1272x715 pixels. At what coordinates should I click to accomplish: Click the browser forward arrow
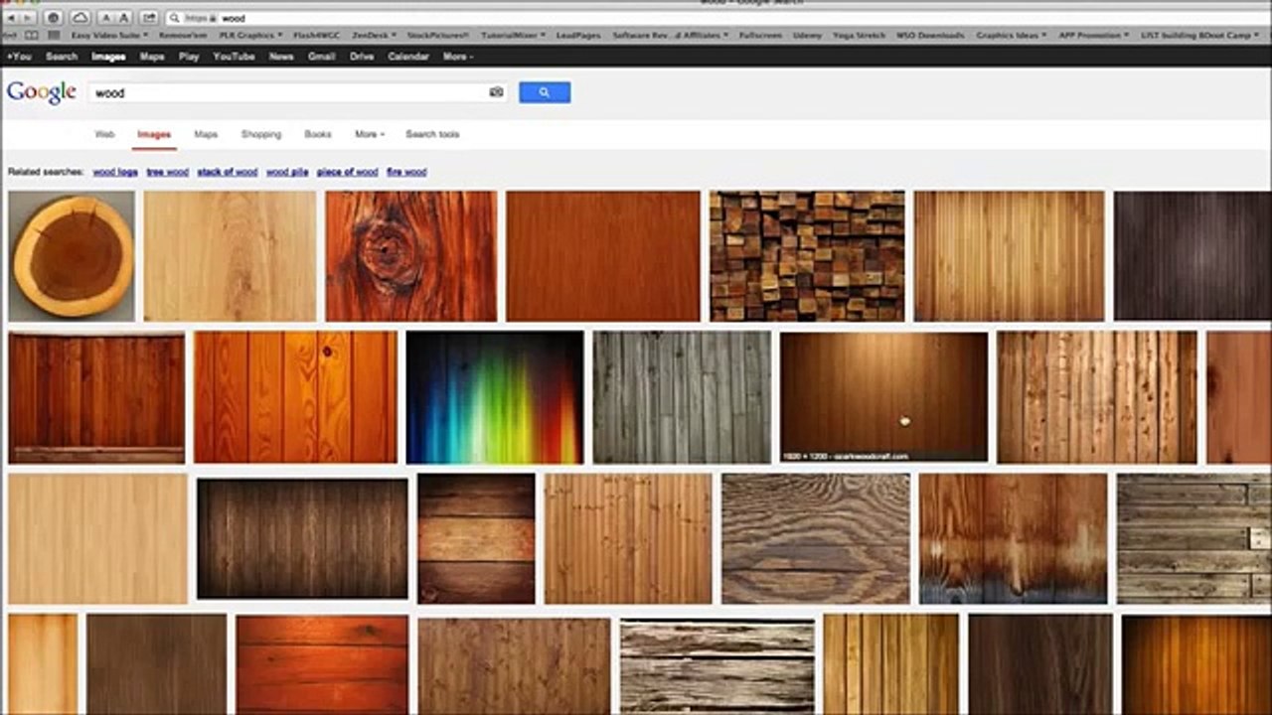pos(27,18)
